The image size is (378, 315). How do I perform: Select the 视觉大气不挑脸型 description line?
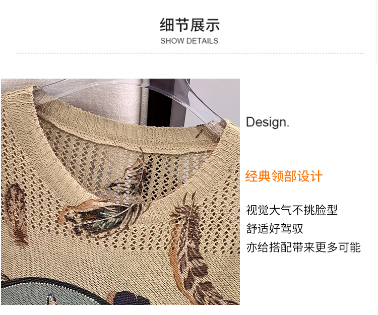[x=291, y=210]
